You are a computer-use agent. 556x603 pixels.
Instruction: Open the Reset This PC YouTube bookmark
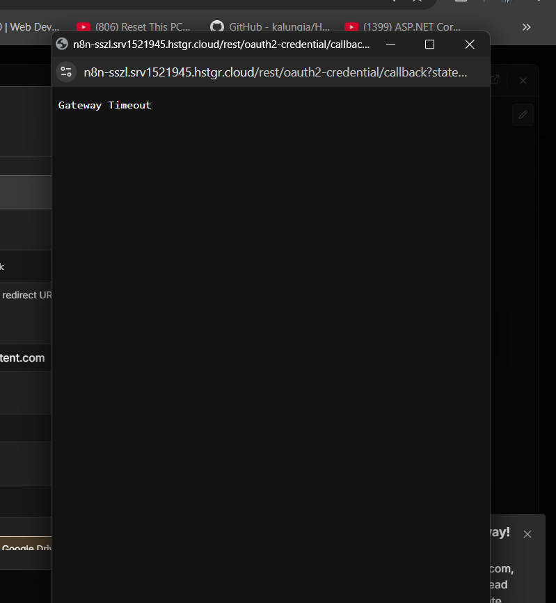[x=133, y=27]
